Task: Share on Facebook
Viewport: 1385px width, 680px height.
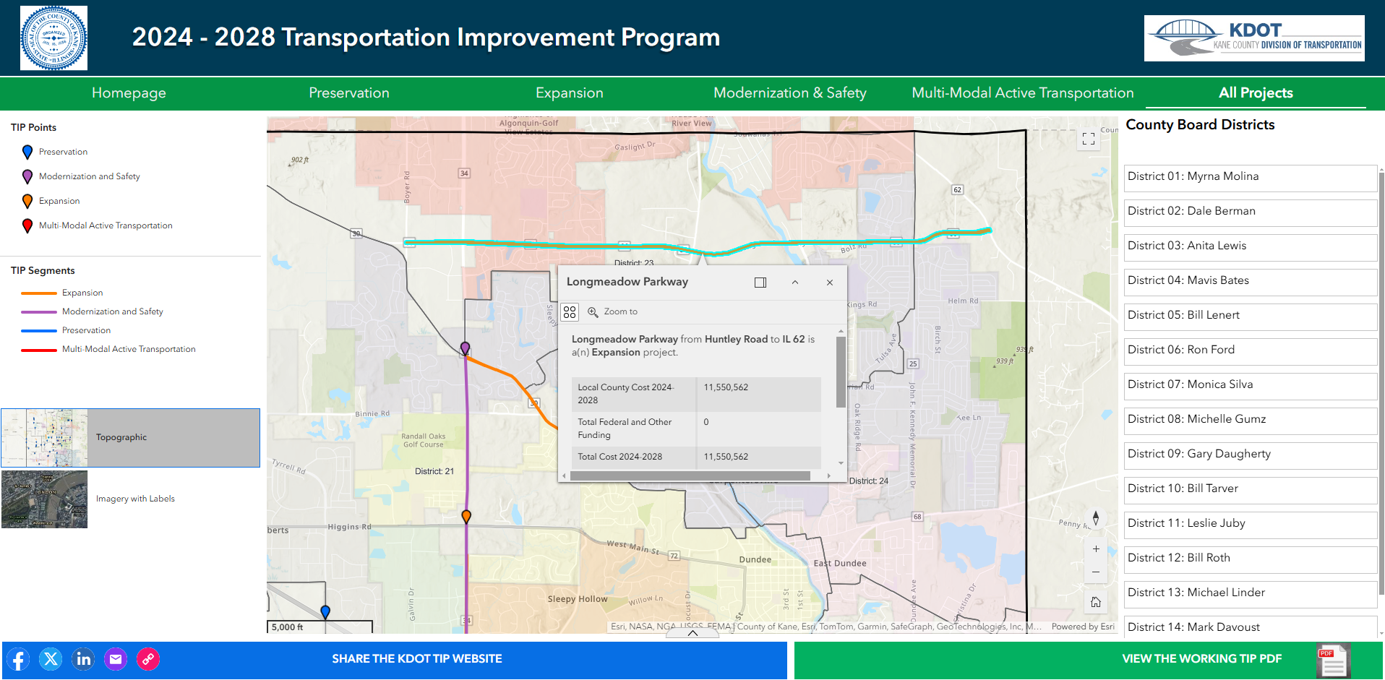Action: pyautogui.click(x=18, y=659)
